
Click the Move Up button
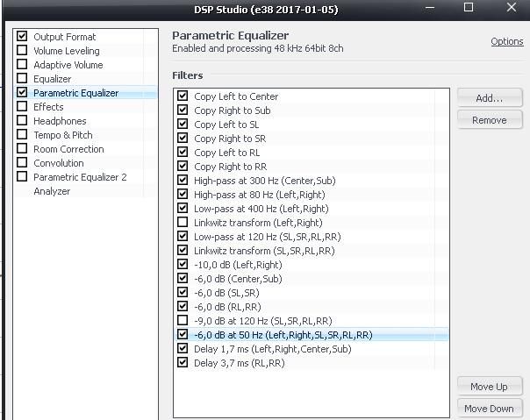[489, 387]
